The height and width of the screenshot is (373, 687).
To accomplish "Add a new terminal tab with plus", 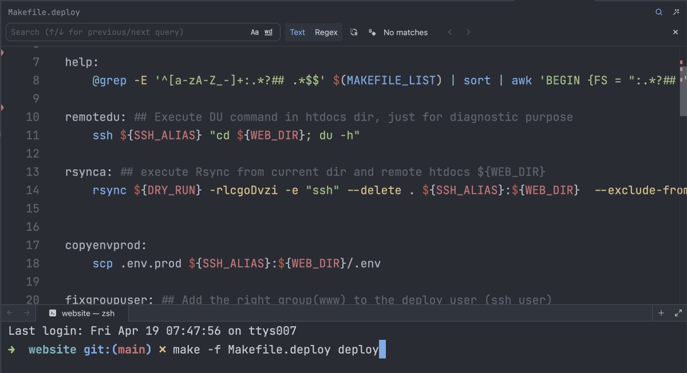I will 661,313.
